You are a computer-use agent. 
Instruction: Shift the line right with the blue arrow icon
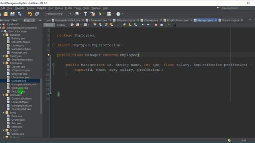coord(148,25)
